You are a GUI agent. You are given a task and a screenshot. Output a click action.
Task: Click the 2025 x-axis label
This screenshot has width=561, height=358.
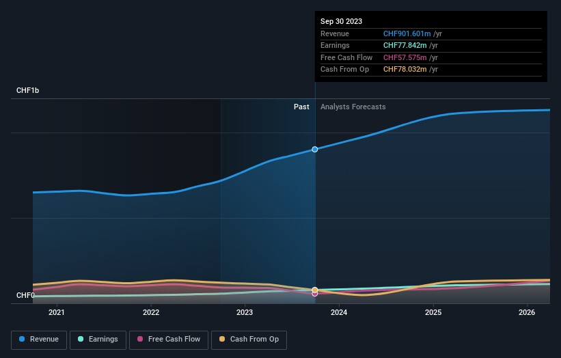pos(433,312)
